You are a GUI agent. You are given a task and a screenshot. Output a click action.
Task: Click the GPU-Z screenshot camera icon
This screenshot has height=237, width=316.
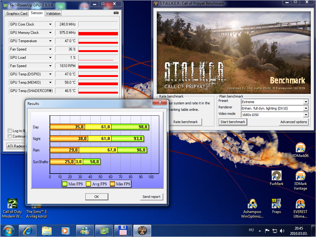116,13
